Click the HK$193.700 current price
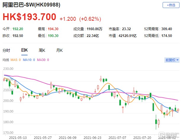This screenshot has height=140, width=181. pos(29,17)
